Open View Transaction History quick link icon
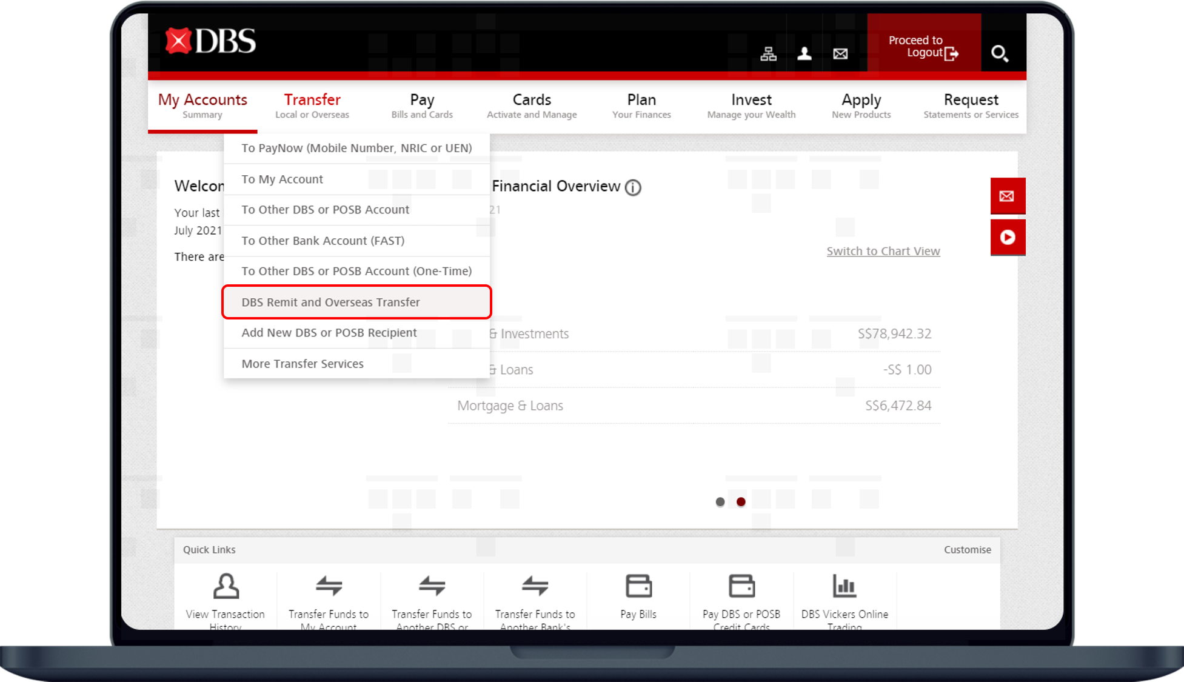Image resolution: width=1184 pixels, height=682 pixels. click(x=226, y=586)
